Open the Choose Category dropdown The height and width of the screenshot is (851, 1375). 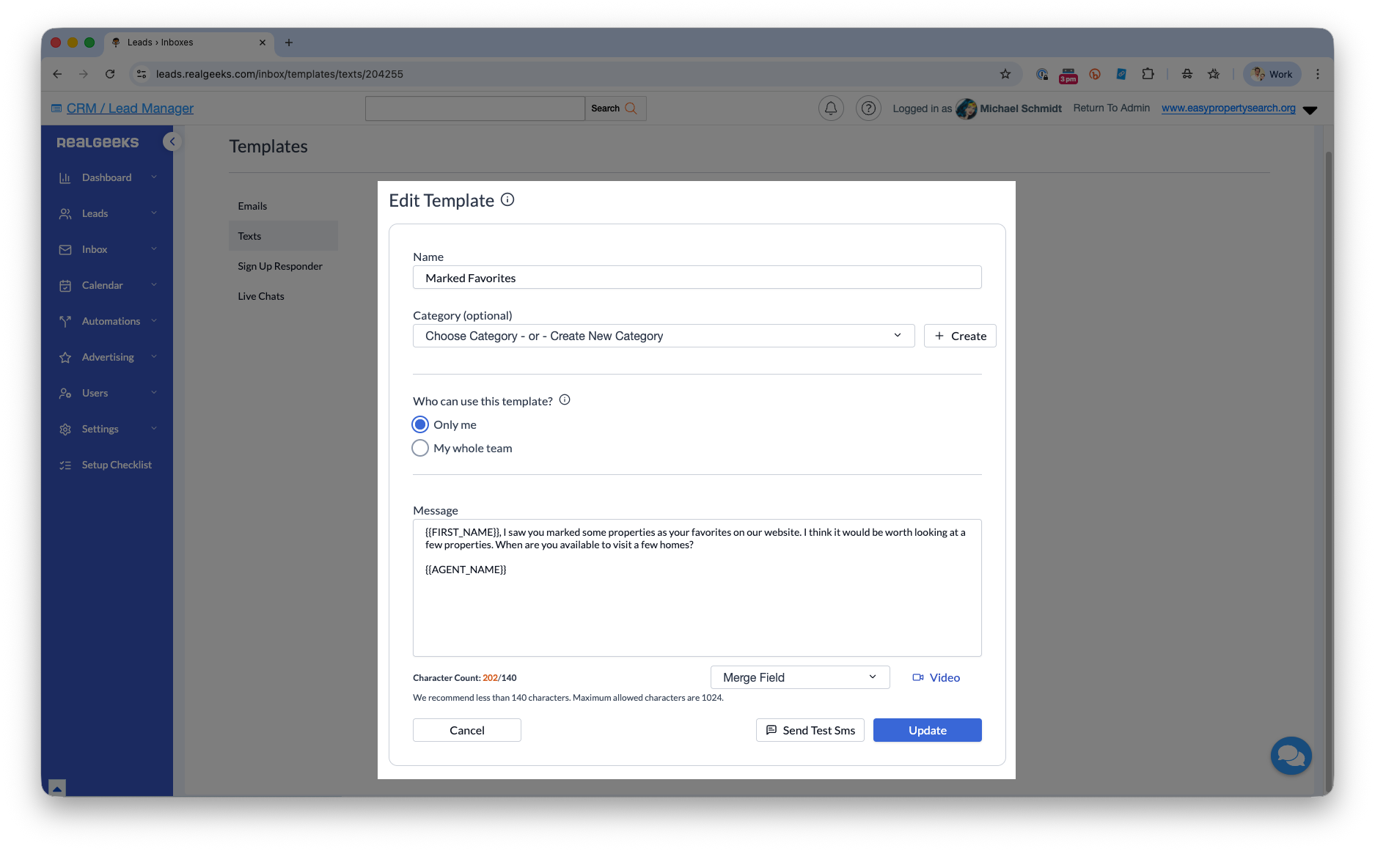click(x=663, y=336)
